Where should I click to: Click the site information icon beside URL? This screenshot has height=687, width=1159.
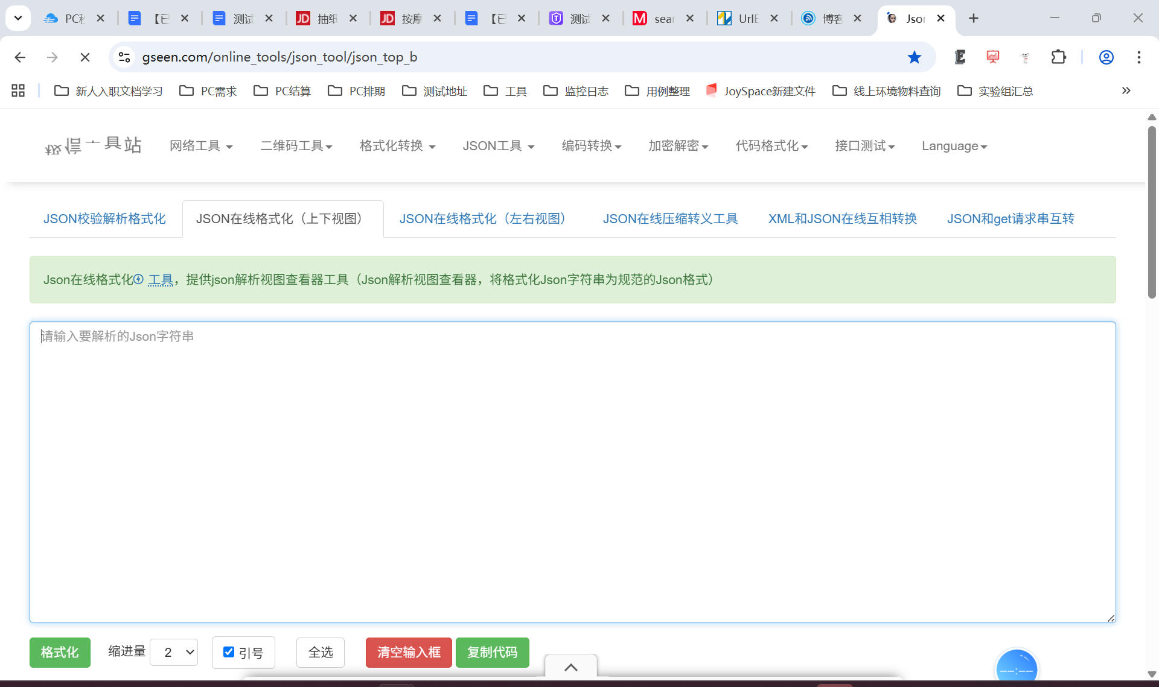pos(124,57)
